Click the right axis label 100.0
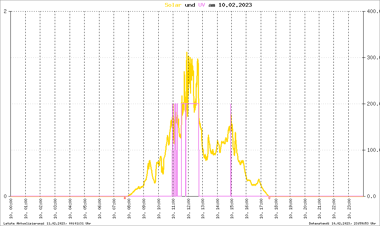This screenshot has width=380, height=226. pyautogui.click(x=373, y=150)
